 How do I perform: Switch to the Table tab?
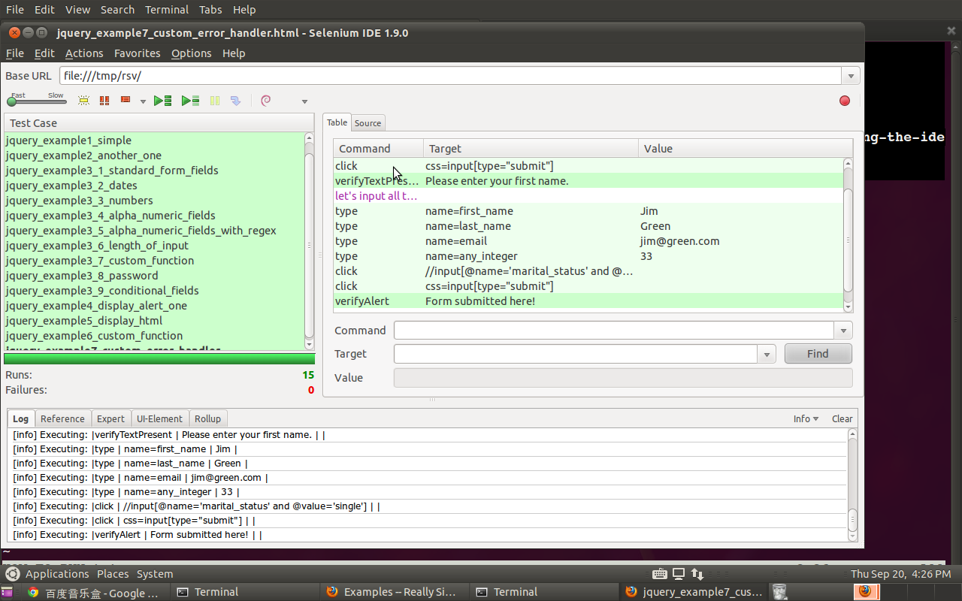click(x=337, y=122)
